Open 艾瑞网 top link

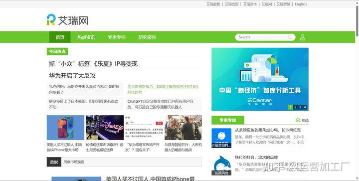click(267, 4)
